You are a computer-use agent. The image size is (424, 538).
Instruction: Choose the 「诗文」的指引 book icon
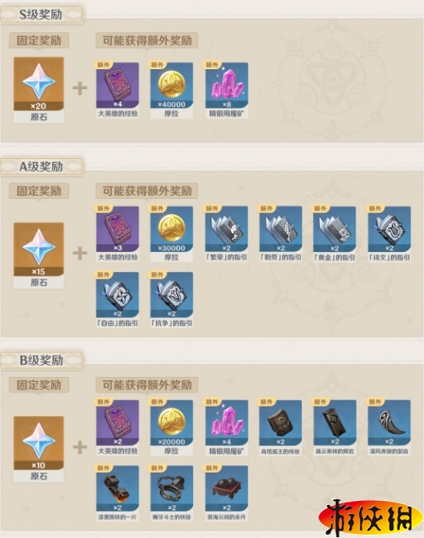pos(389,229)
